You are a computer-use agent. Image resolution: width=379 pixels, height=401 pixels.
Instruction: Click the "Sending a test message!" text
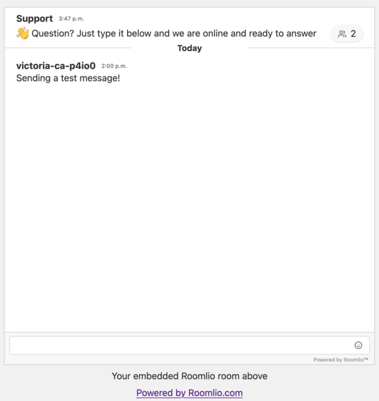click(68, 78)
